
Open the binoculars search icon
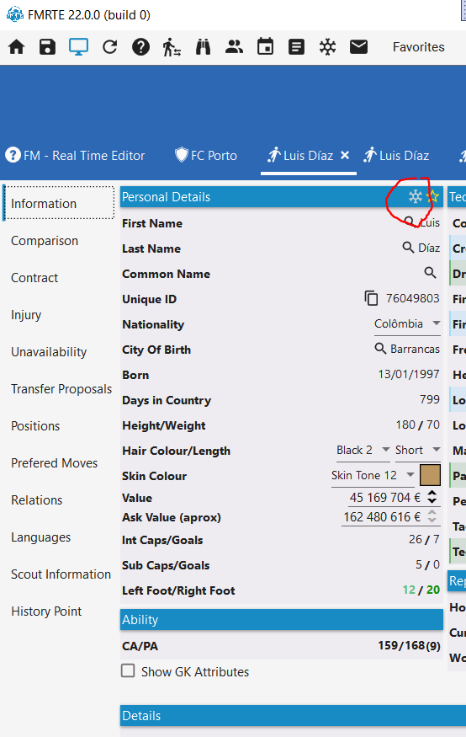203,47
